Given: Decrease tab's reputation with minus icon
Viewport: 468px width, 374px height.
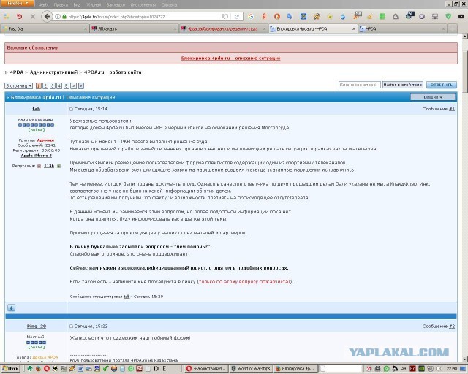Looking at the screenshot, I should pos(39,166).
